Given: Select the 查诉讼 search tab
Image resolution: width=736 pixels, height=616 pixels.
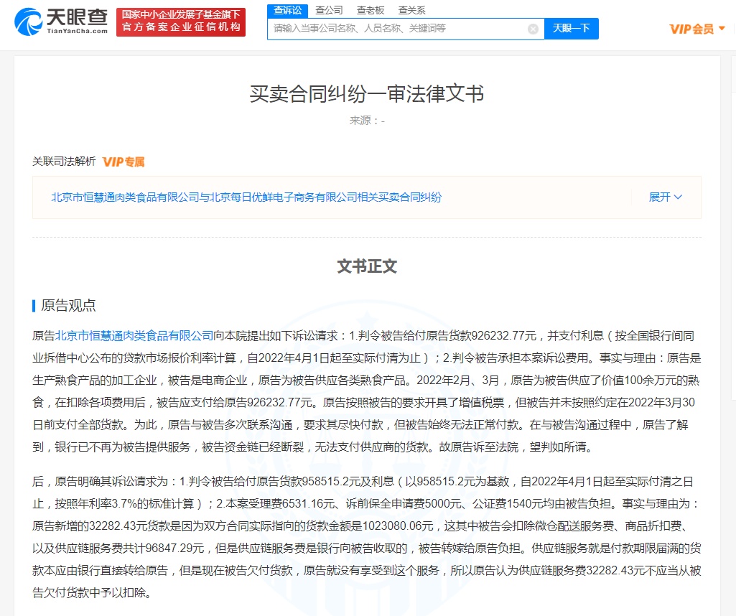Looking at the screenshot, I should (x=288, y=10).
